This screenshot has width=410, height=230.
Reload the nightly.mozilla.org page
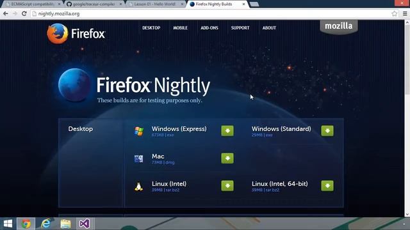[24, 13]
